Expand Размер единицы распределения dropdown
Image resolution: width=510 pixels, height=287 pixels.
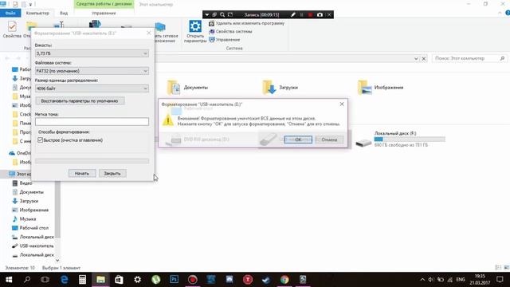pos(145,88)
